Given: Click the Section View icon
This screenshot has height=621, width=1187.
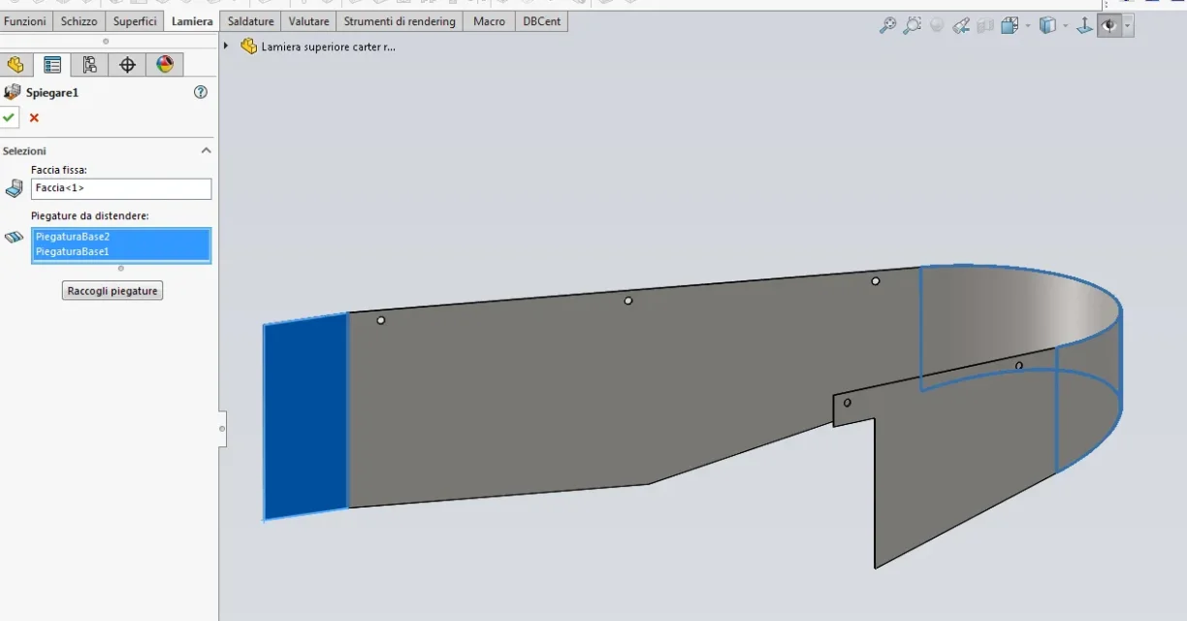Looking at the screenshot, I should (x=985, y=26).
